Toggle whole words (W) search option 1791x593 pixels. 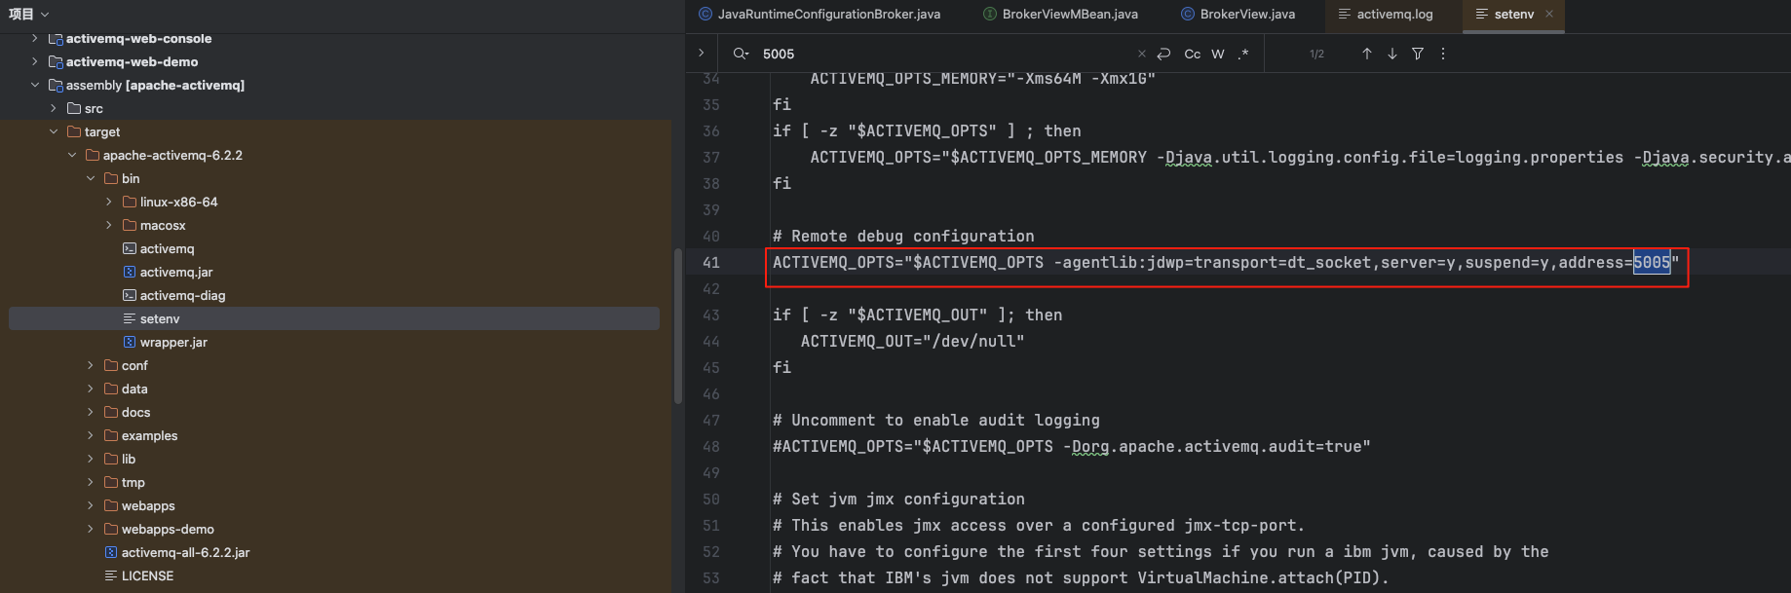tap(1218, 54)
